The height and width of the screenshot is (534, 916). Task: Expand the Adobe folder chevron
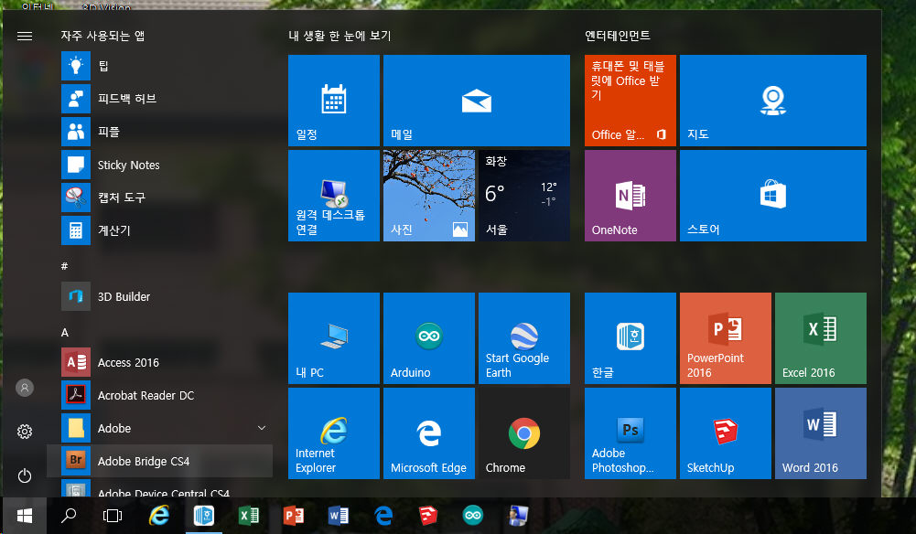[262, 428]
